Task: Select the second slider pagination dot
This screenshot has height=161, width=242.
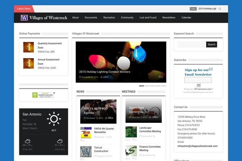Action: 147,86
